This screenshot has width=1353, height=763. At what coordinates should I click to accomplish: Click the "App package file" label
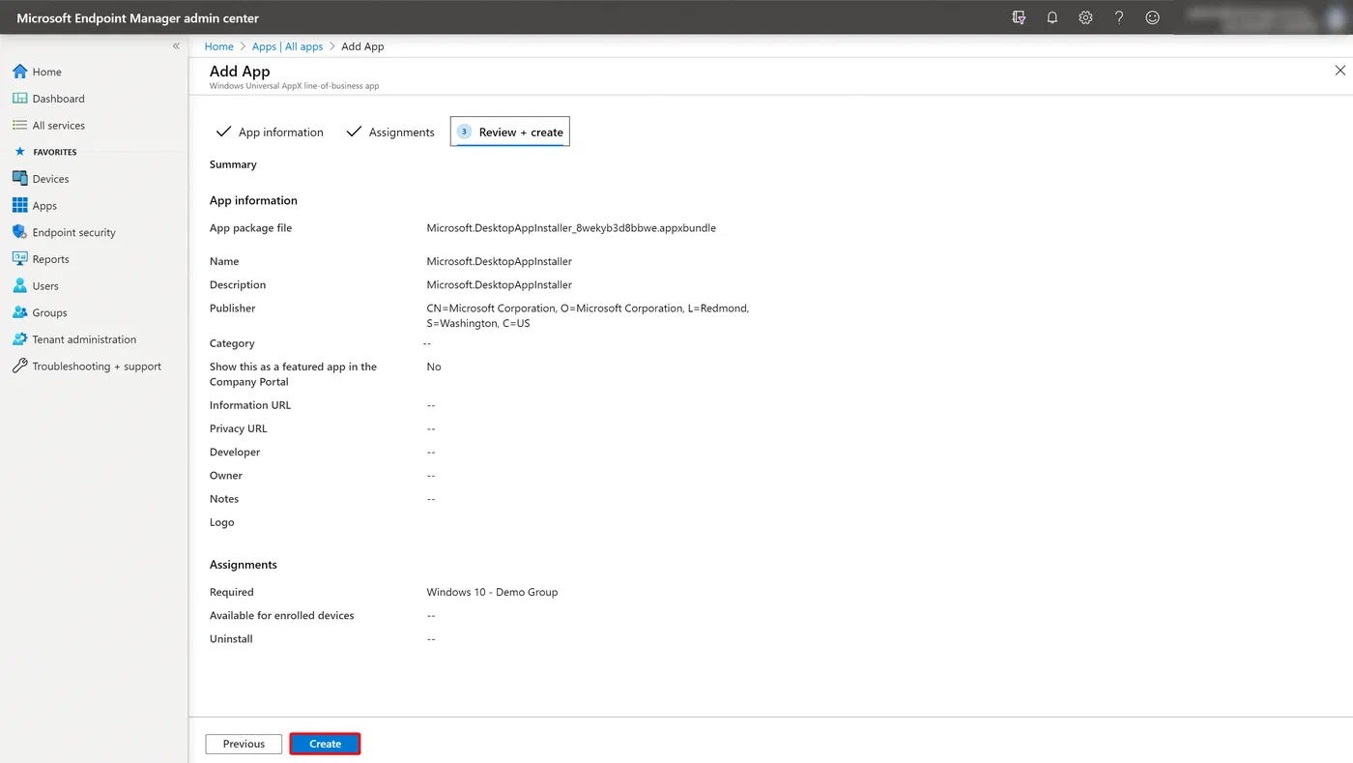(250, 228)
